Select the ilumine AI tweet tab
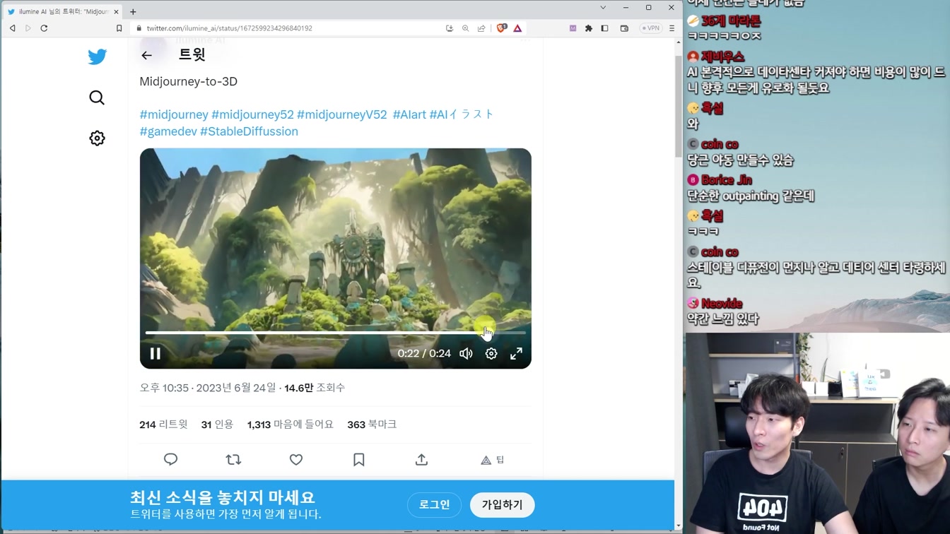 61,11
